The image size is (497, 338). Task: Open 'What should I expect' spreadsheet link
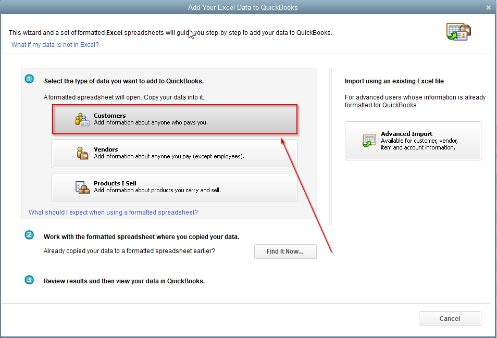click(x=113, y=212)
